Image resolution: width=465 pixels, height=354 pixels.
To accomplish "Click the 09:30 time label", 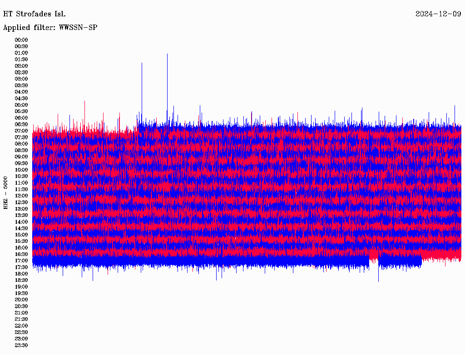I will (x=21, y=163).
